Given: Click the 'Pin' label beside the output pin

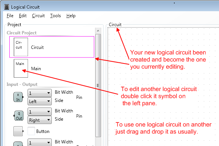Looking at the screenshot, I should point(79,116).
